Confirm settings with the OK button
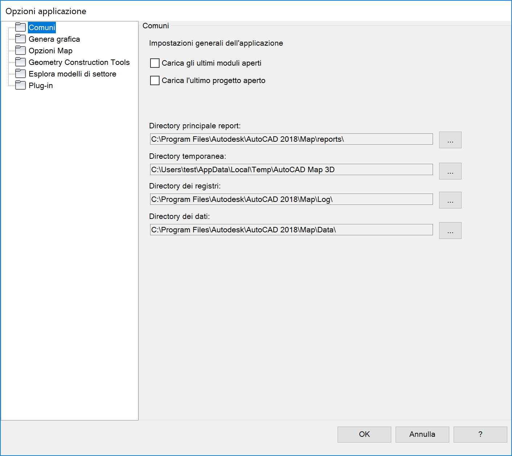The width and height of the screenshot is (512, 456). pos(364,434)
